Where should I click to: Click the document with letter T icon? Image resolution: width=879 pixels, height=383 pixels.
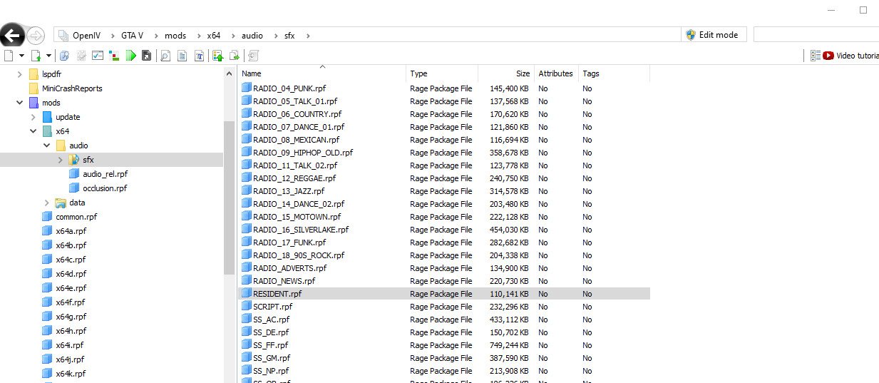click(x=199, y=55)
